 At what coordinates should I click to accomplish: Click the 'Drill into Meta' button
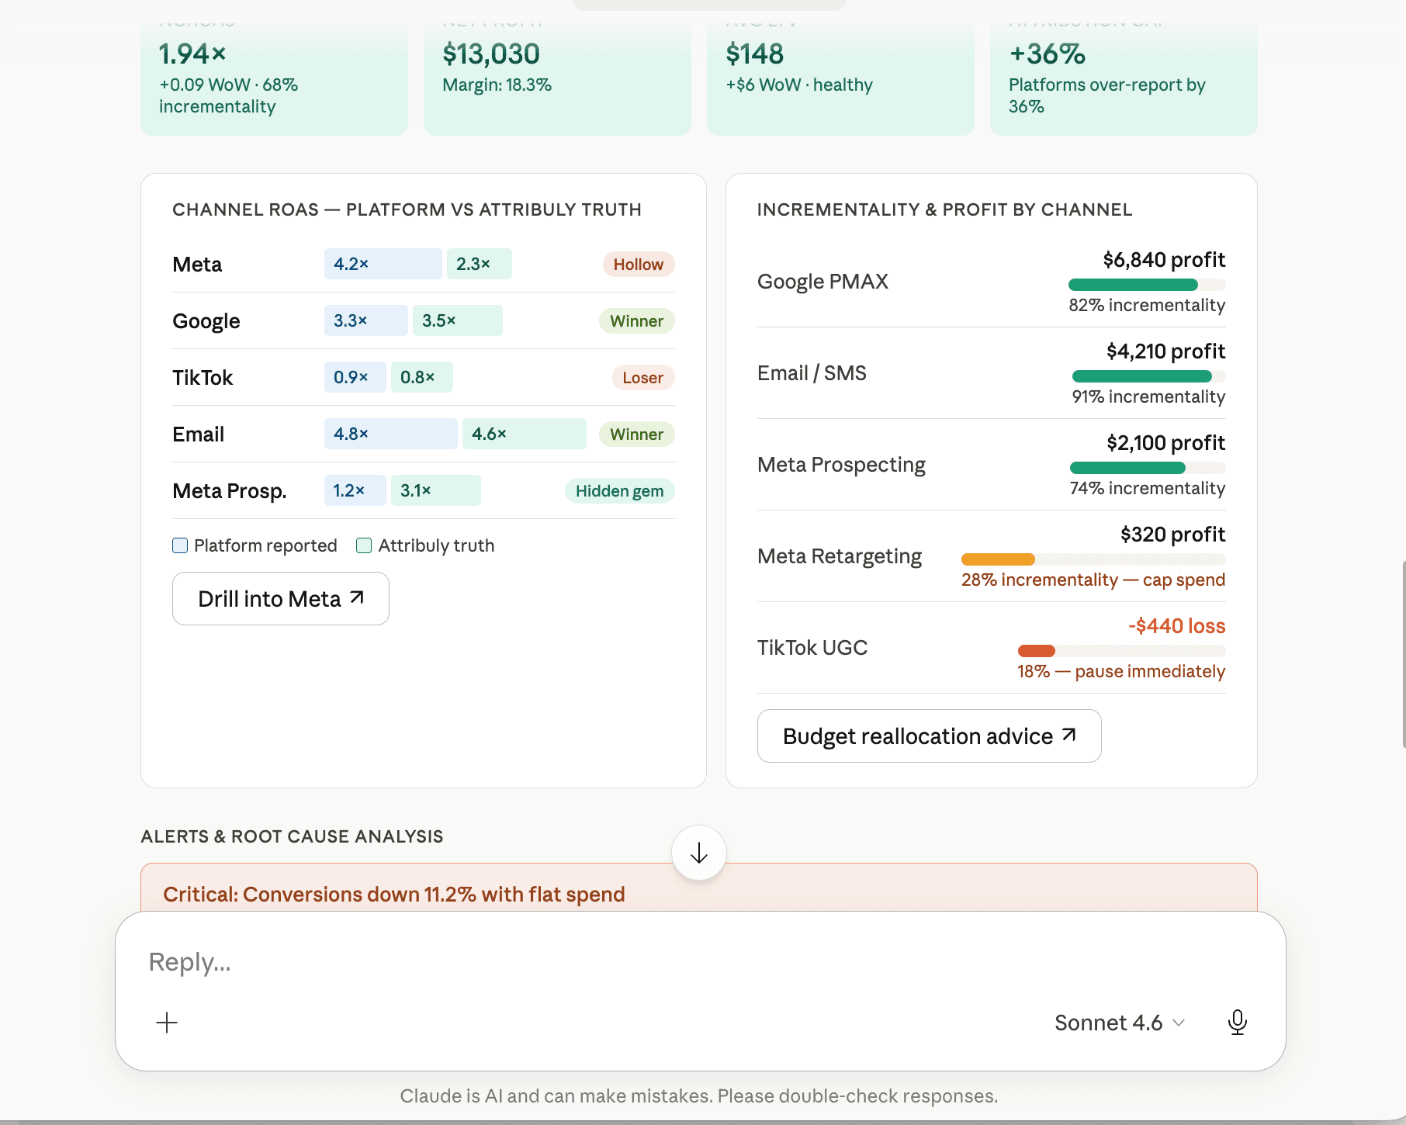click(x=280, y=597)
